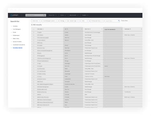The width and height of the screenshot is (151, 116).
Task: Select Deals / Exits in the sidebar
Action: point(16,39)
